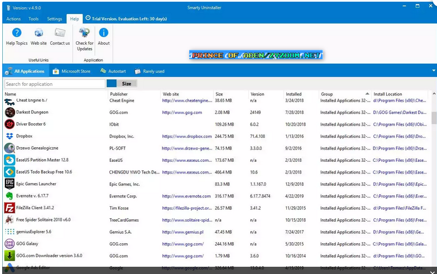The width and height of the screenshot is (437, 274).
Task: Open Darkest Dungeon's gog.com link
Action: point(182,113)
